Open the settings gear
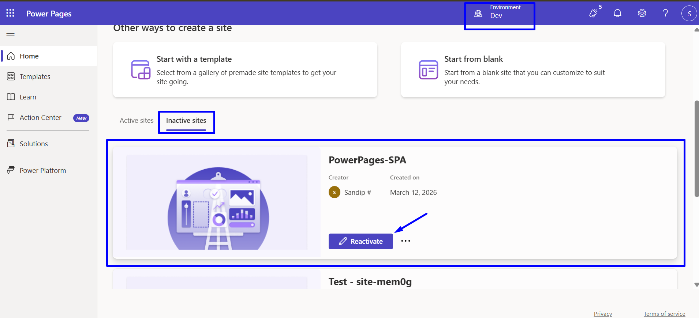The height and width of the screenshot is (318, 699). click(x=642, y=14)
